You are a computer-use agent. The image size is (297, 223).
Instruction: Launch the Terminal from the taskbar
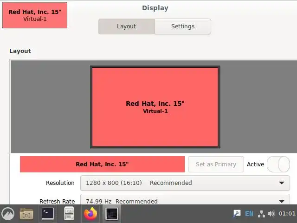point(48,213)
